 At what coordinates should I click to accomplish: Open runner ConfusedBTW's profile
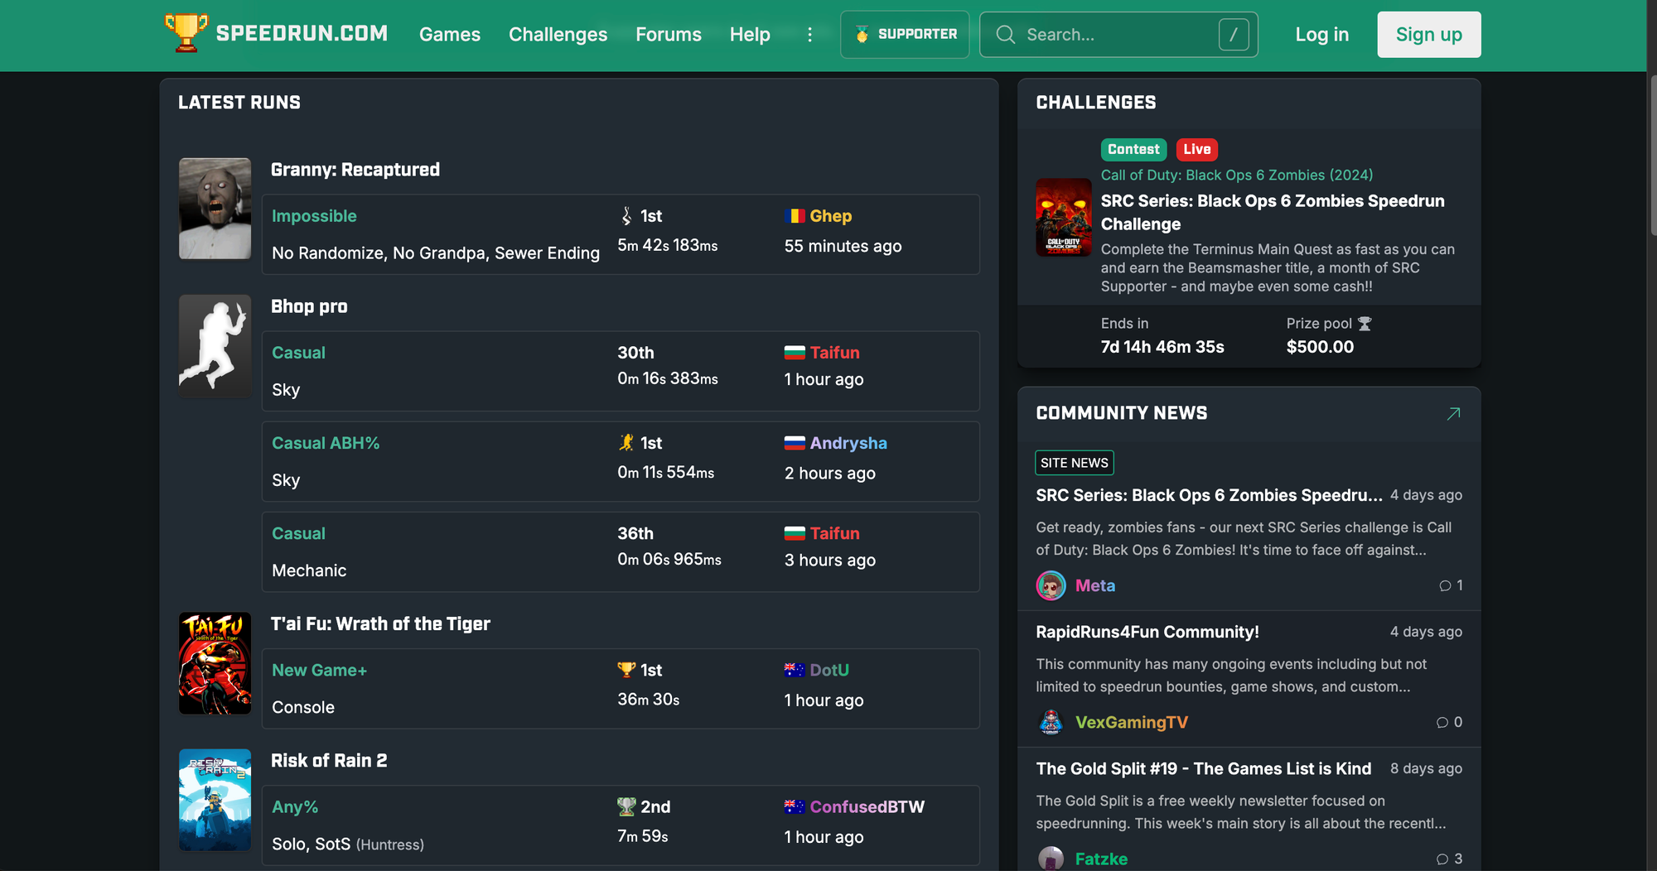[x=867, y=806]
